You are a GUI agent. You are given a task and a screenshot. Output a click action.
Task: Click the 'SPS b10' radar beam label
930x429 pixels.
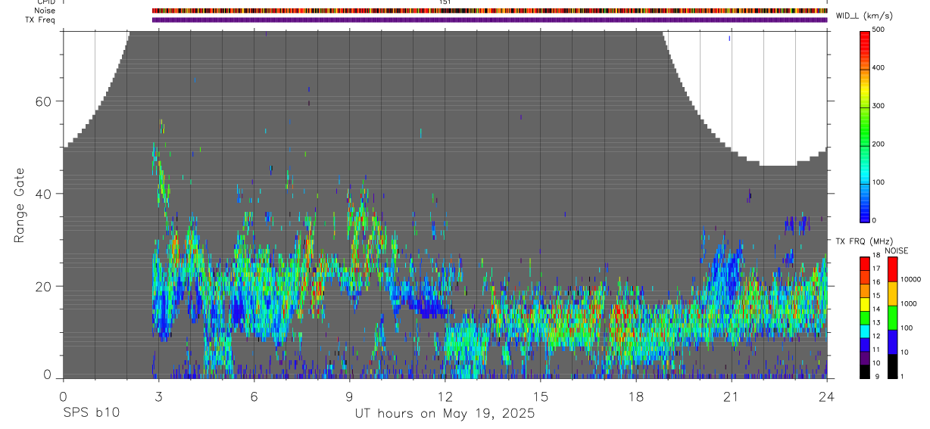[91, 414]
